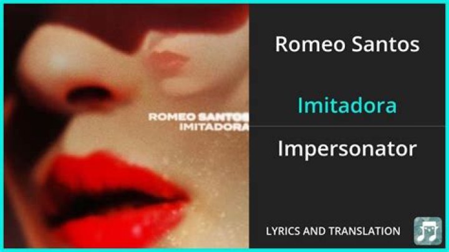
Task: Click the Impersonator translated title
Action: [x=347, y=148]
